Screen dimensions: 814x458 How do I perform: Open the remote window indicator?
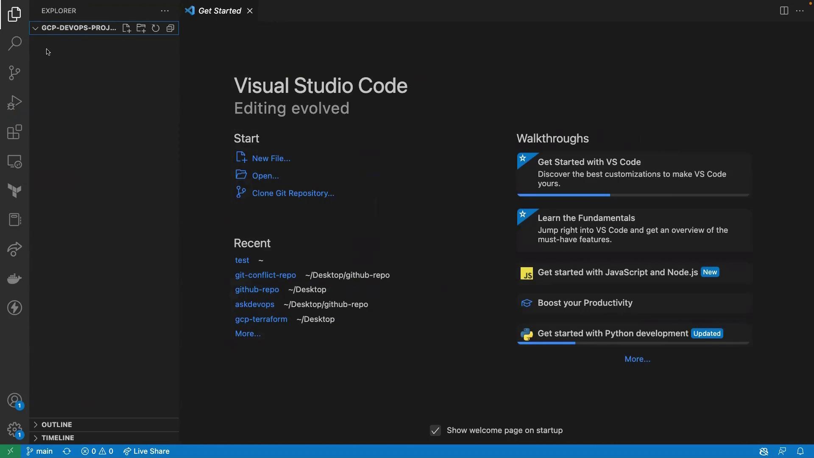click(x=10, y=451)
